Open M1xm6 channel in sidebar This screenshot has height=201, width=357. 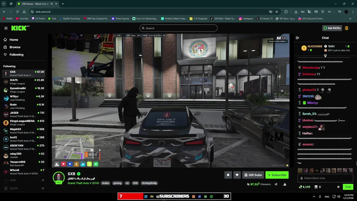[x=24, y=172]
